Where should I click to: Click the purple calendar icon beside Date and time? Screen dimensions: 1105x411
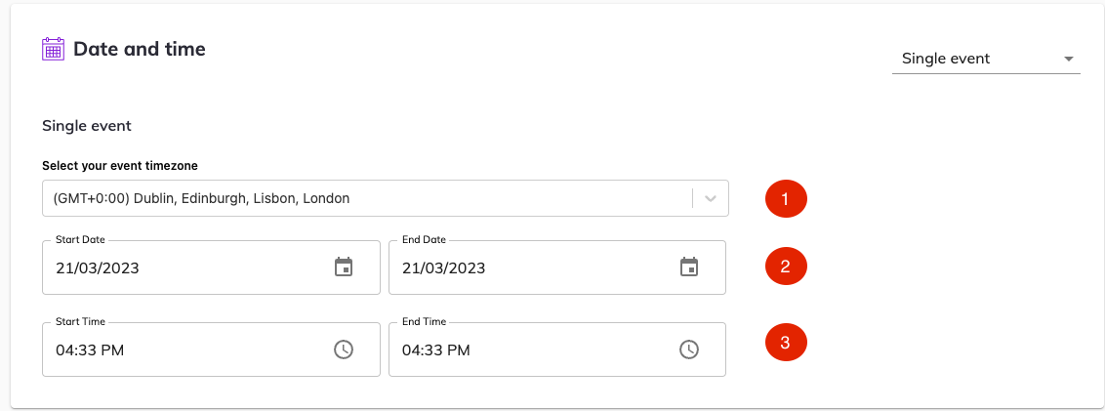[54, 50]
